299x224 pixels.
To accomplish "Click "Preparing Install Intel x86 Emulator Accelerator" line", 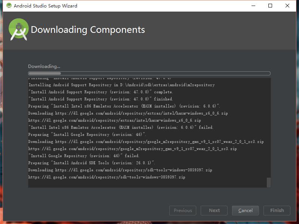I will pos(124,106).
